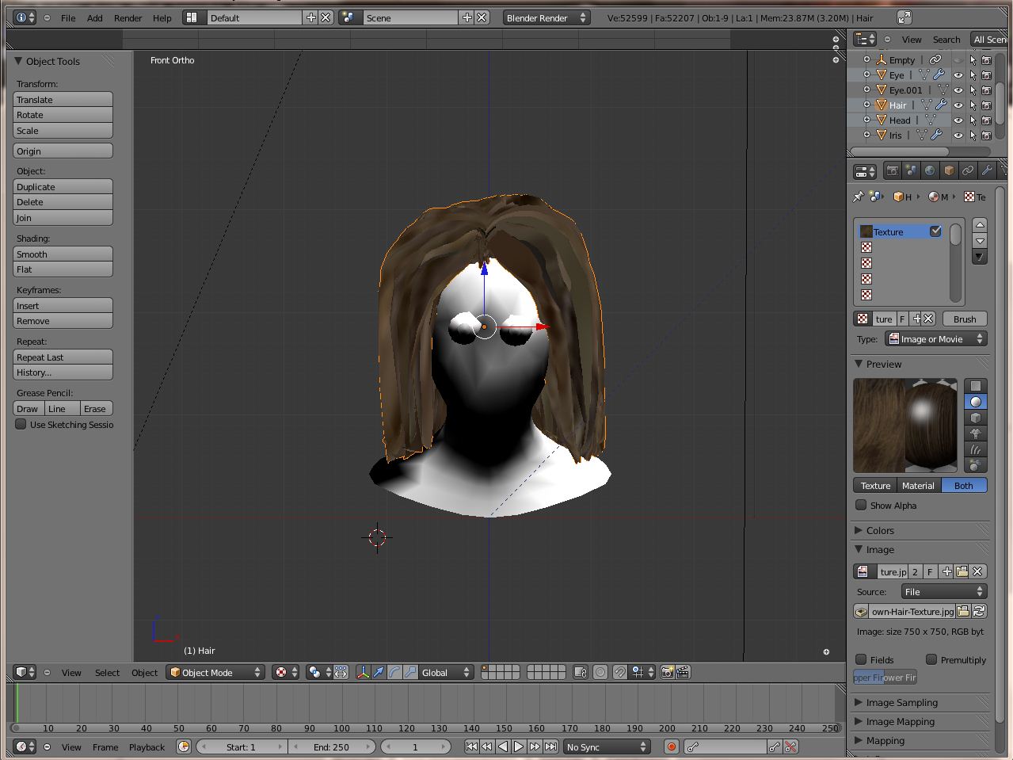
Task: Click the End: 250 frame field
Action: coord(331,747)
